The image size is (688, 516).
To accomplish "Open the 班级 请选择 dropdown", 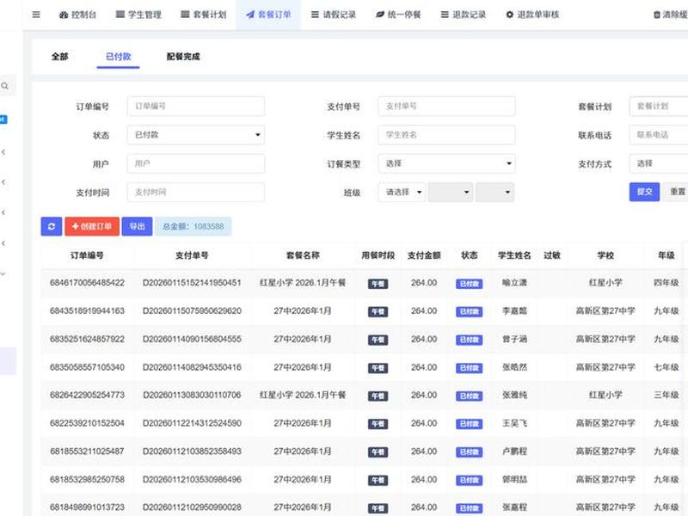I will pos(402,192).
